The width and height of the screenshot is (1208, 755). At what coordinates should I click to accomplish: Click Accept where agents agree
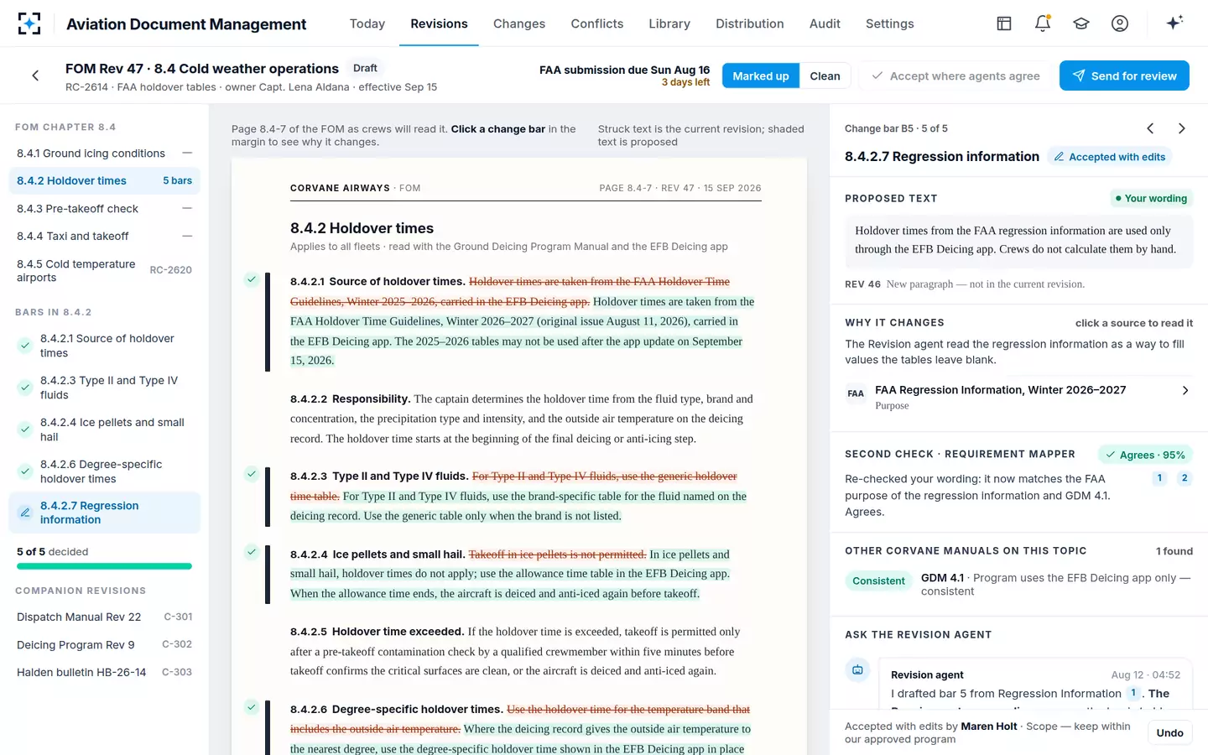[x=955, y=75]
